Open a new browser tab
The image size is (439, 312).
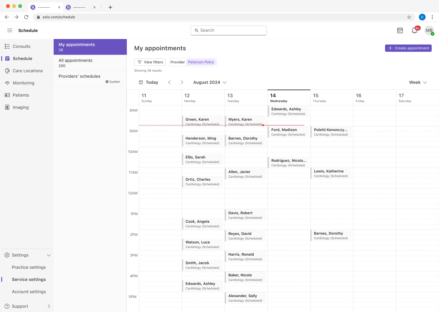(x=110, y=7)
